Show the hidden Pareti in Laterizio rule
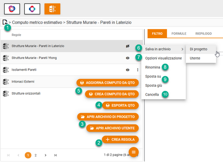The height and width of the screenshot is (162, 223). 127,46
